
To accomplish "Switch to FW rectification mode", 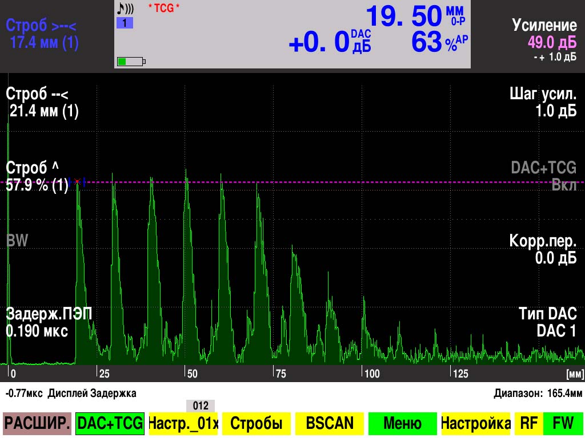I will 563,423.
